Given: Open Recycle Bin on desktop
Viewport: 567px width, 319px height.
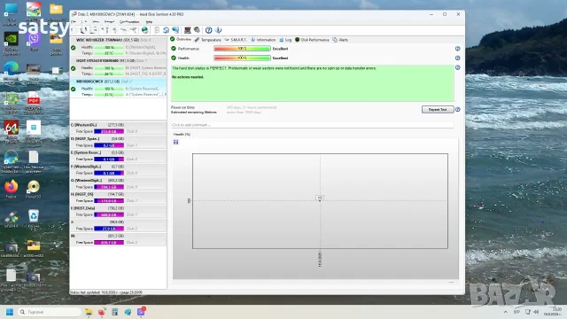Looking at the screenshot, I should [34, 219].
